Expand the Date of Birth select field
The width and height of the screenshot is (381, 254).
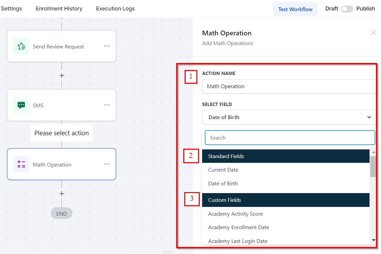click(289, 117)
